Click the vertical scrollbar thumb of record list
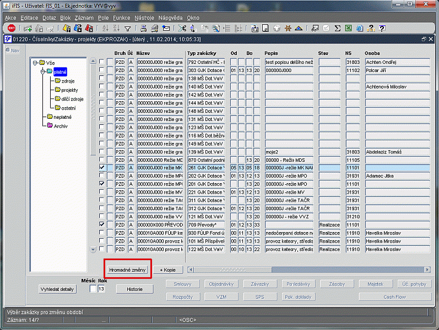The image size is (439, 330). (93, 109)
